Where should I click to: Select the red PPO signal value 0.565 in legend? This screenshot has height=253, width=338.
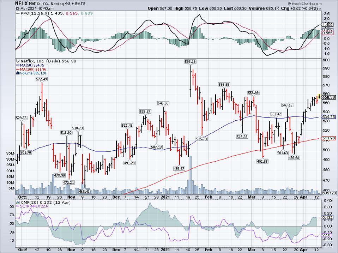tap(72, 13)
